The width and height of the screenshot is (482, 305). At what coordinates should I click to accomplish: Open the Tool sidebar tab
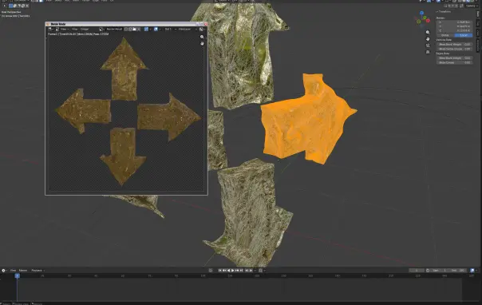(x=478, y=24)
